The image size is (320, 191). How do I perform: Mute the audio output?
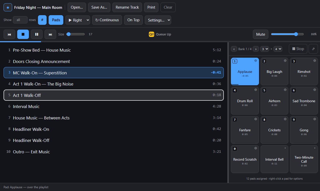click(261, 34)
